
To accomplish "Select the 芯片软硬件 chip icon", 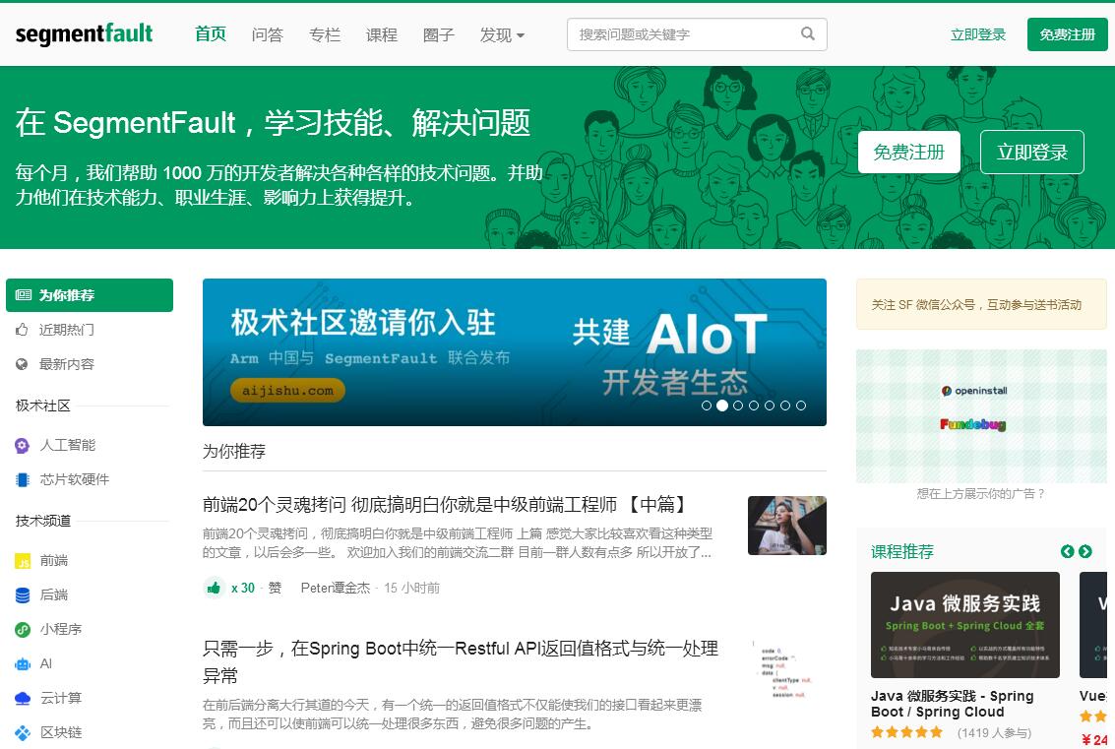I will pos(23,480).
